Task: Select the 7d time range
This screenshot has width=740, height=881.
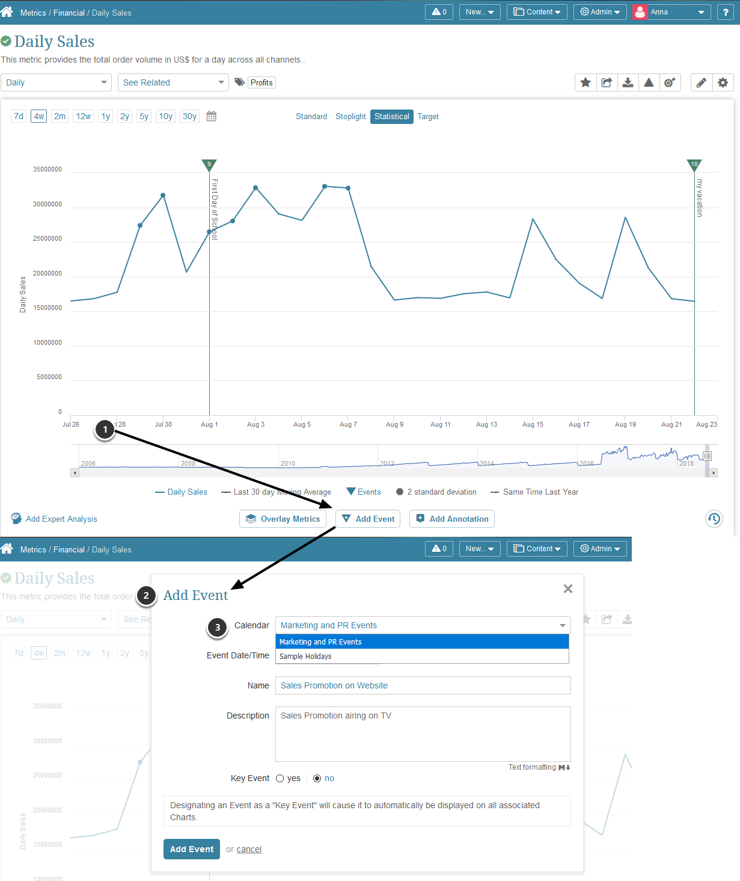Action: (x=19, y=116)
